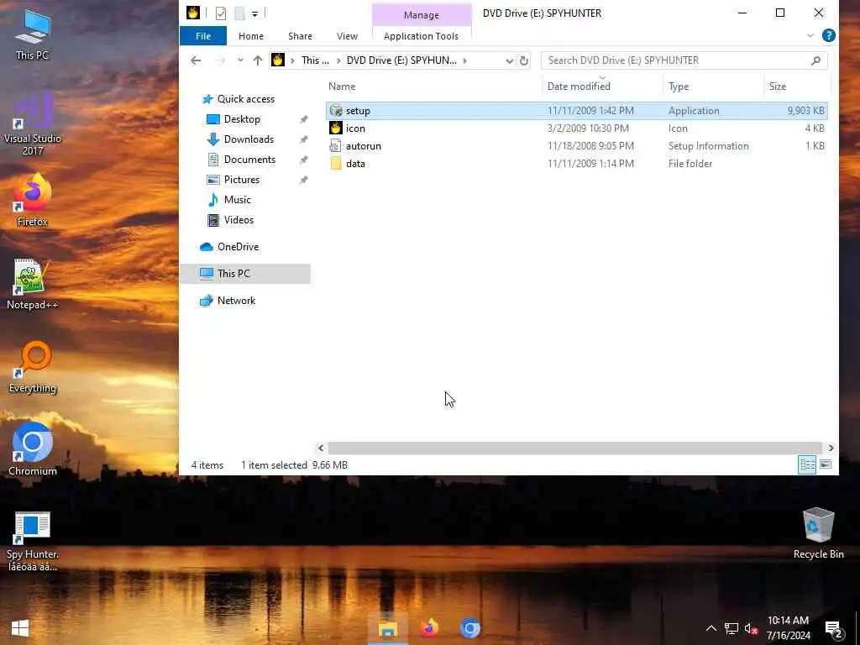Open Documents in navigation pane

click(249, 160)
